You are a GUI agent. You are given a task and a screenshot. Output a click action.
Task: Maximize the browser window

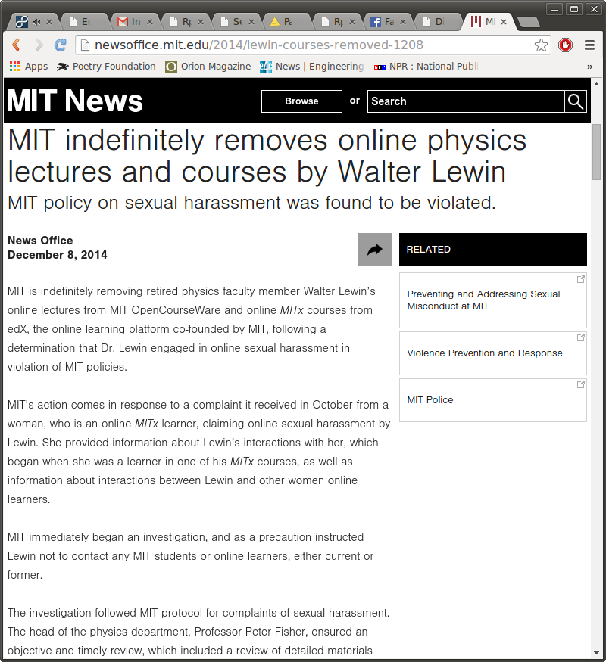pyautogui.click(x=574, y=9)
